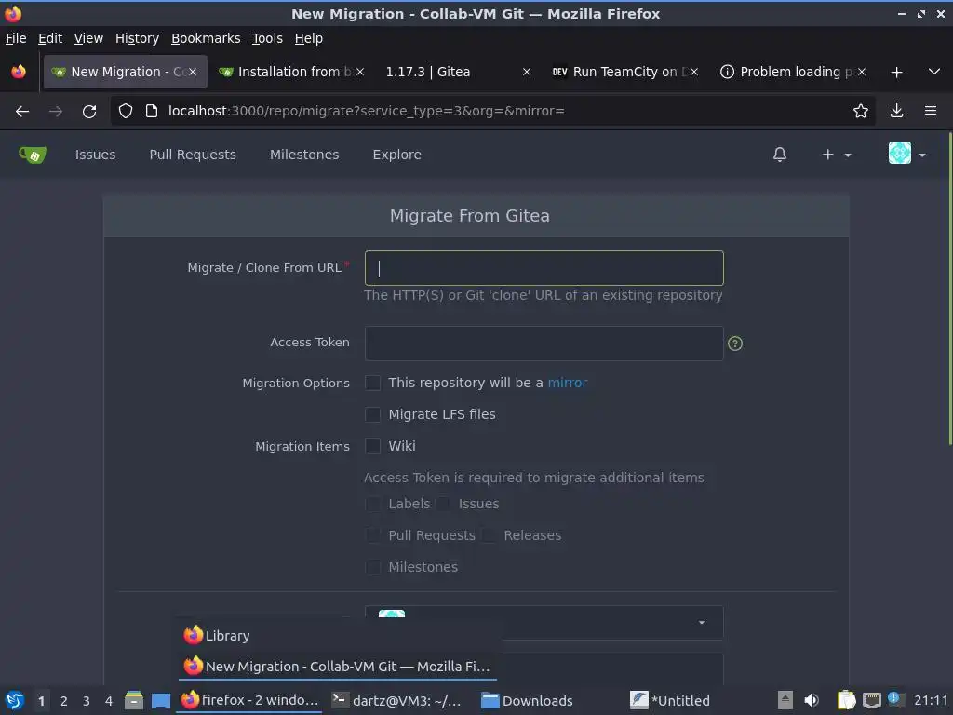Screen dimensions: 953x715
Task: Open the View menu
Action: click(88, 38)
